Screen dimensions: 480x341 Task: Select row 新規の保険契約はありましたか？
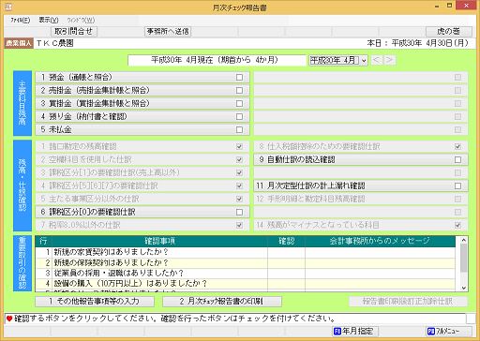[246, 262]
